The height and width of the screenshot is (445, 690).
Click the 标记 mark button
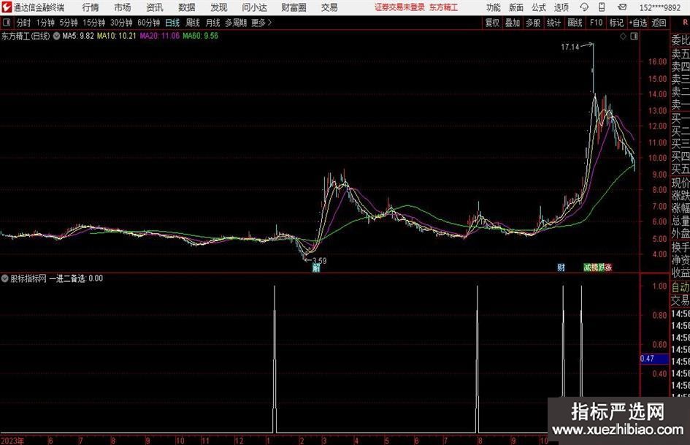point(616,23)
